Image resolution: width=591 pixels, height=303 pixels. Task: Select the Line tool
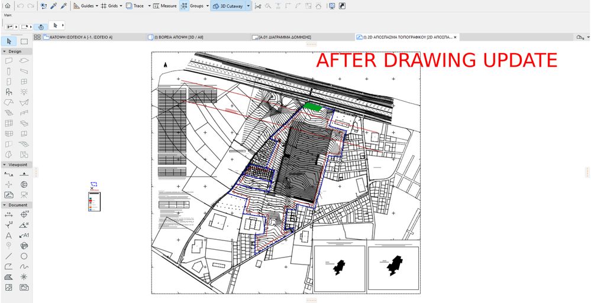9,256
